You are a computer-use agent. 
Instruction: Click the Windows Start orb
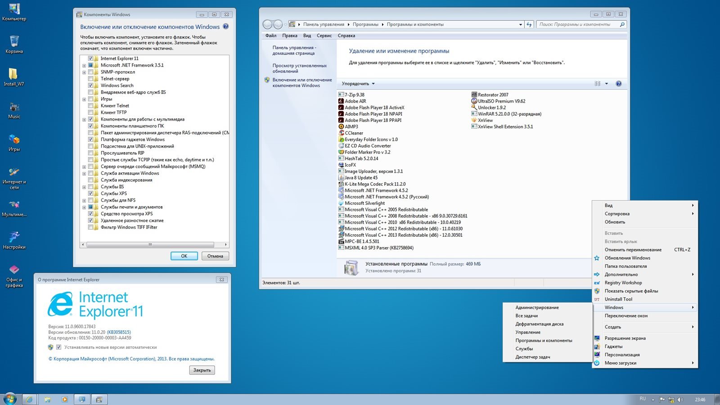tap(10, 399)
